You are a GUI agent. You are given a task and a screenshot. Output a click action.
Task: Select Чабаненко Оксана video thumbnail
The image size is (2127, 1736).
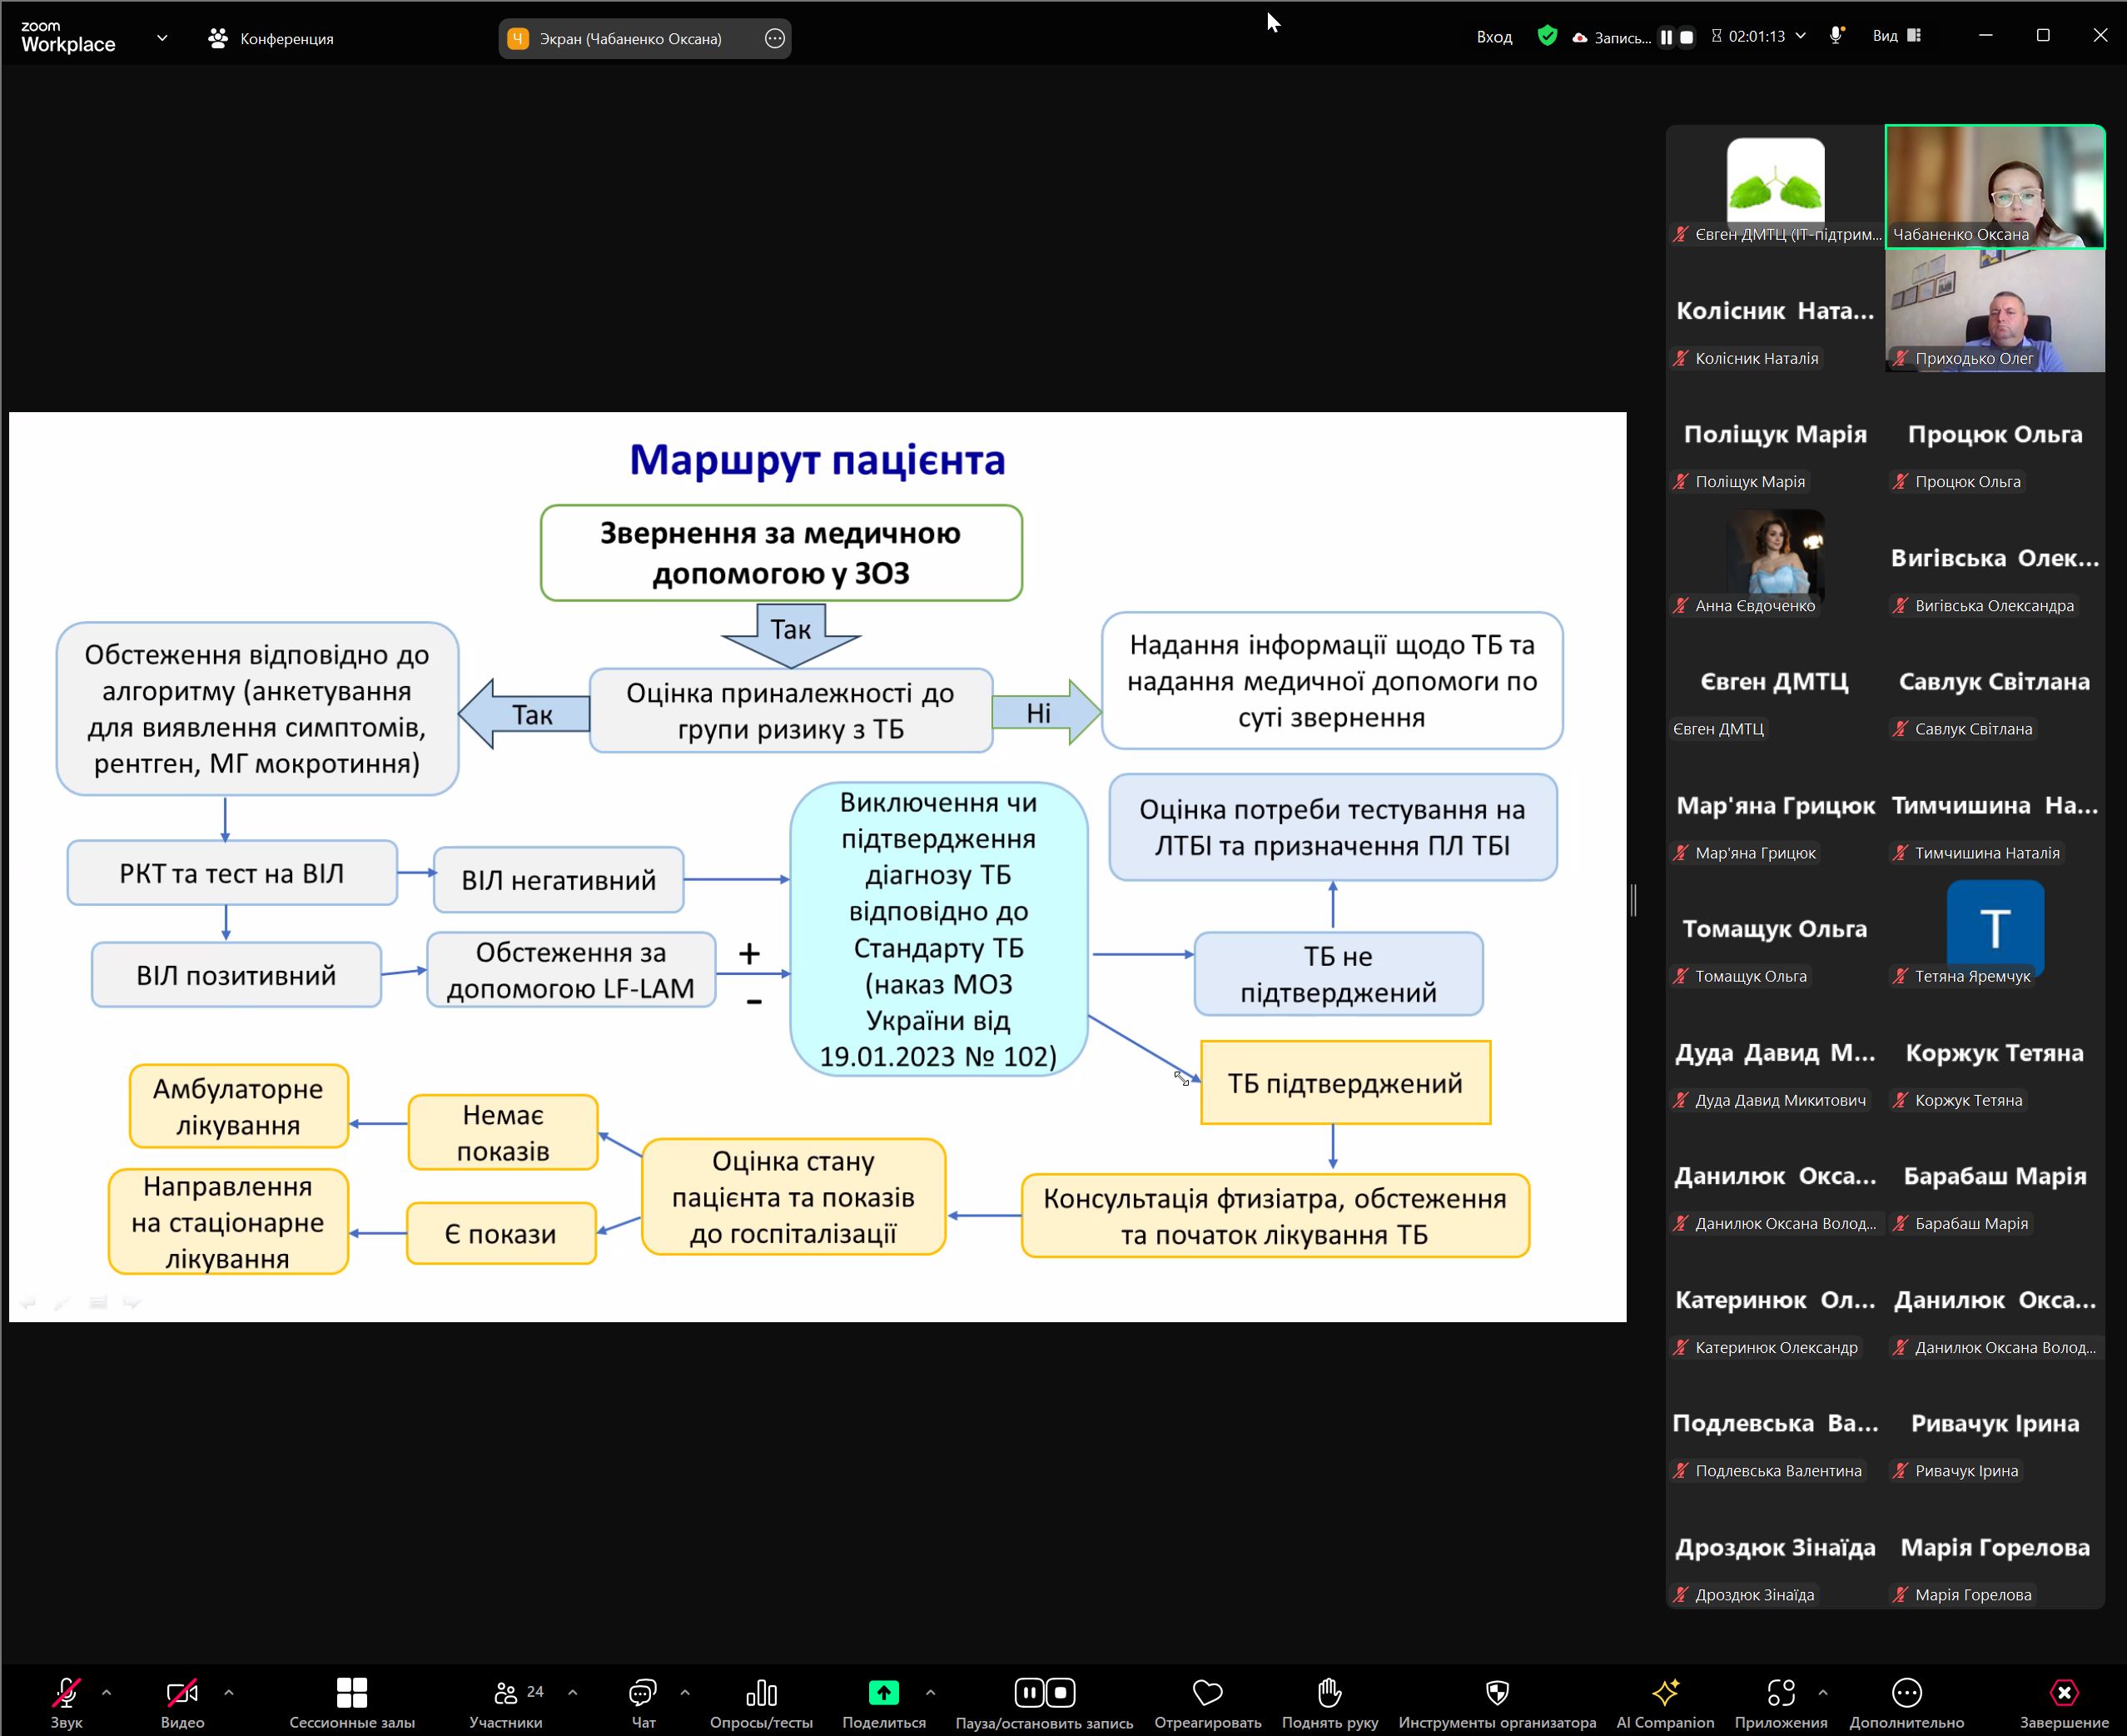(1994, 186)
